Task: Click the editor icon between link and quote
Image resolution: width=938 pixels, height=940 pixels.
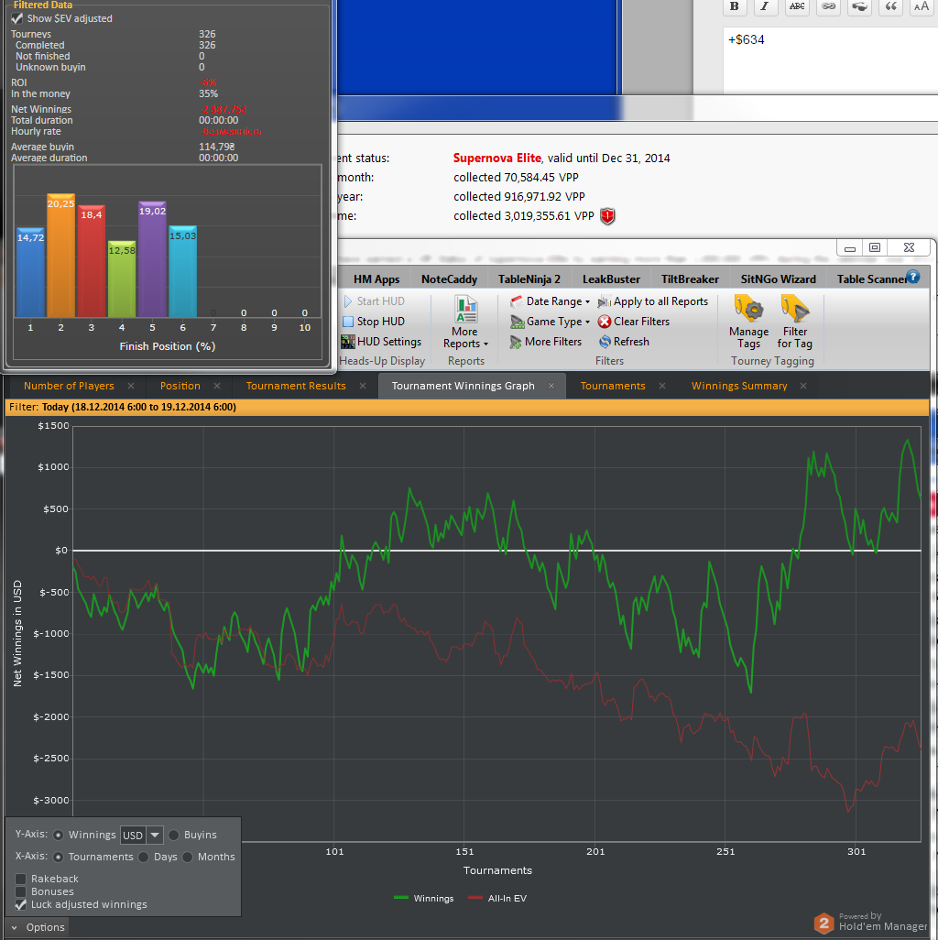Action: (859, 6)
